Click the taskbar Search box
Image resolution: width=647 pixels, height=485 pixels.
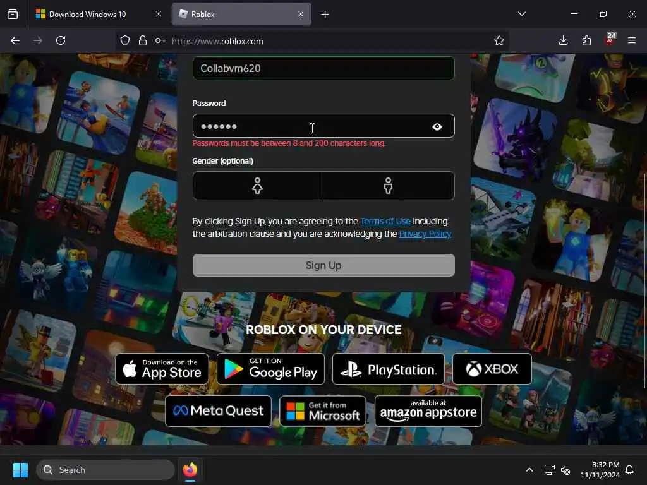click(x=106, y=470)
